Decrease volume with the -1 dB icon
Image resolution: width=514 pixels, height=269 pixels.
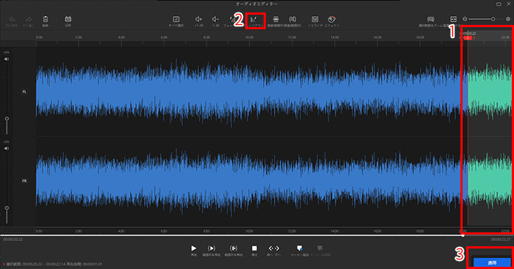tap(215, 19)
